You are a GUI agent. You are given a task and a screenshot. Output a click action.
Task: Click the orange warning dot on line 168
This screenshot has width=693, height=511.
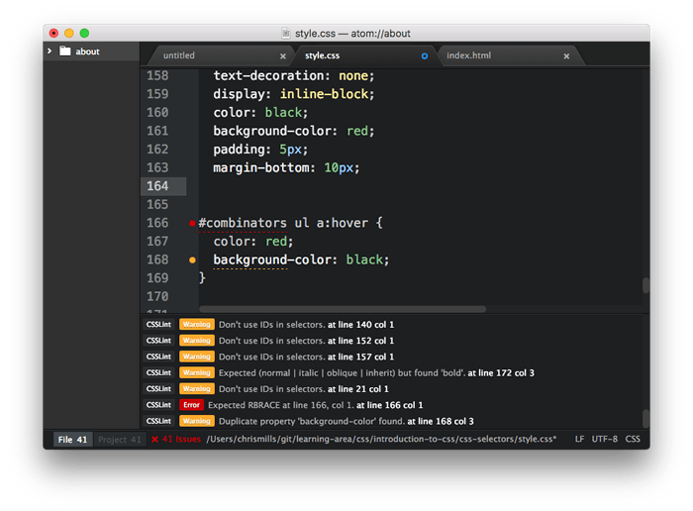click(192, 260)
